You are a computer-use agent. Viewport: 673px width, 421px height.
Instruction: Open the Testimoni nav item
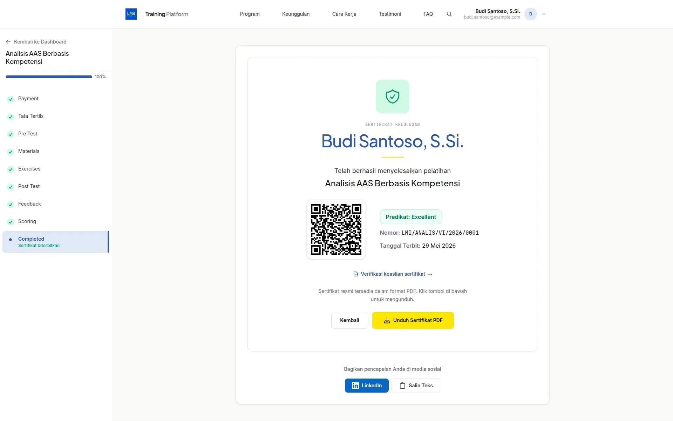pyautogui.click(x=390, y=14)
